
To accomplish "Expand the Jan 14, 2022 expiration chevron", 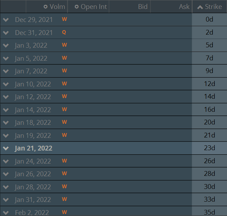I will pos(5,110).
